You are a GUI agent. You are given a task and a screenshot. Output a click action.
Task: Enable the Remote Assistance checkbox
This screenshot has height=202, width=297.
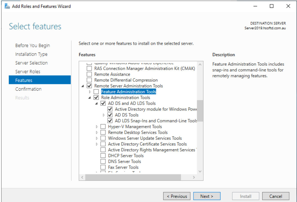(89, 74)
